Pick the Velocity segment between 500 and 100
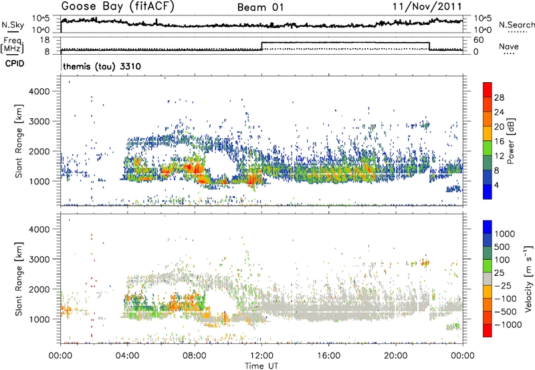 488,253
